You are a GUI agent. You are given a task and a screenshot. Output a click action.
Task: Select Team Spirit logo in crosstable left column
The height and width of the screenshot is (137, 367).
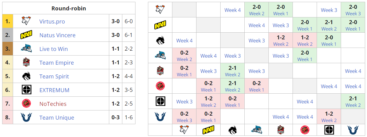pyautogui.click(x=160, y=41)
